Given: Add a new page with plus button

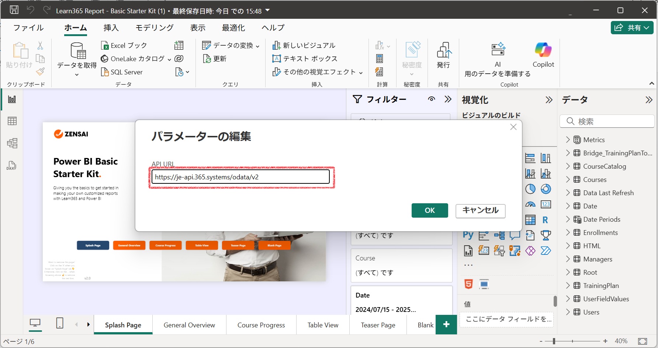Looking at the screenshot, I should 446,324.
